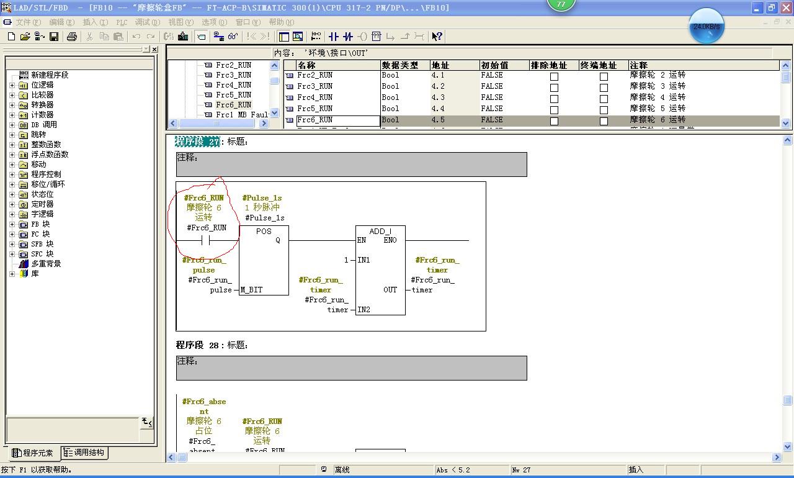Click the 新建程序段 icon in elements tree

24,74
